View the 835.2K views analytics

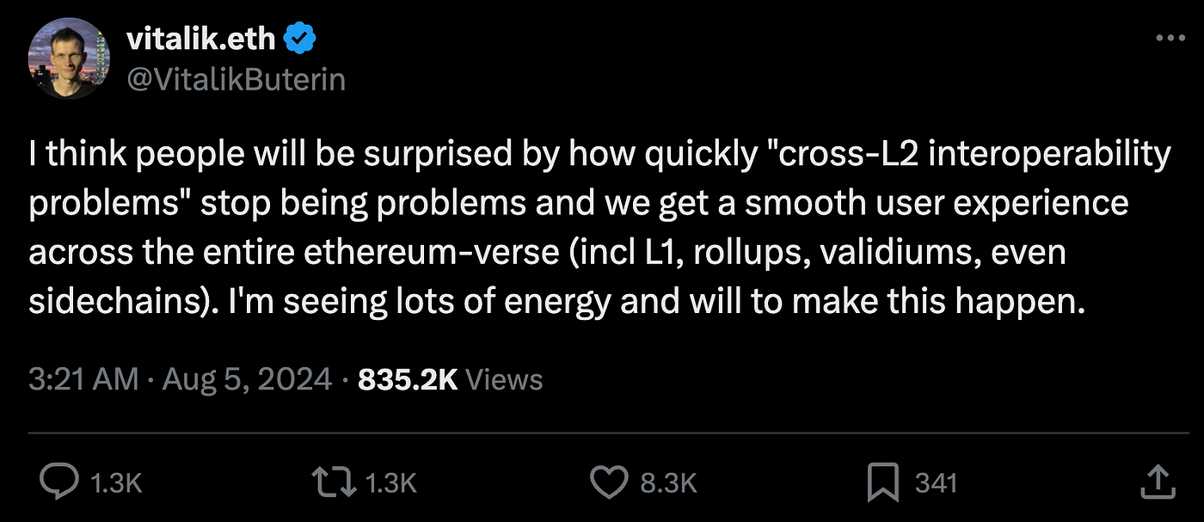tap(450, 379)
